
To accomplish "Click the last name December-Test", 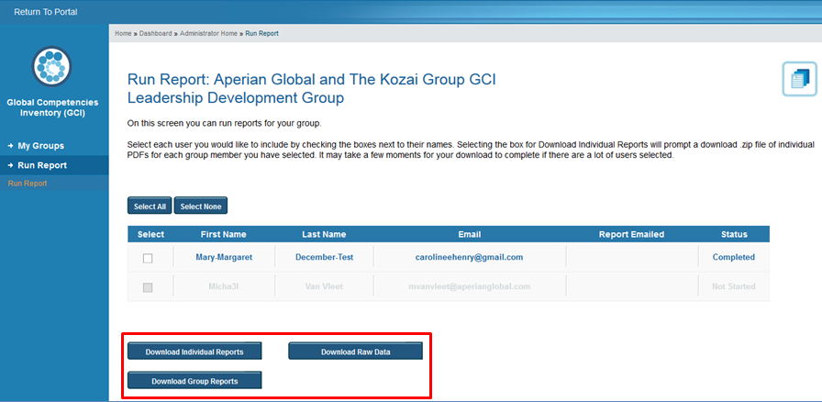I will [324, 257].
